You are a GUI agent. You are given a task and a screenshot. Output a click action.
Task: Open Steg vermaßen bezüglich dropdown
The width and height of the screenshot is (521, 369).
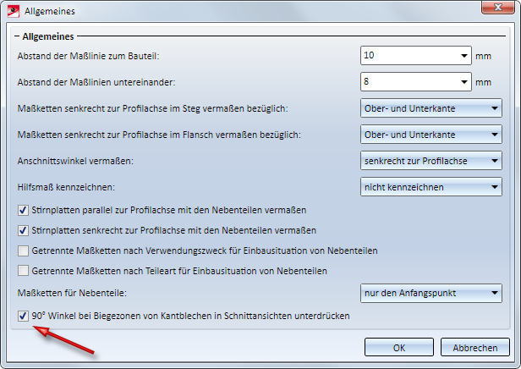click(431, 108)
